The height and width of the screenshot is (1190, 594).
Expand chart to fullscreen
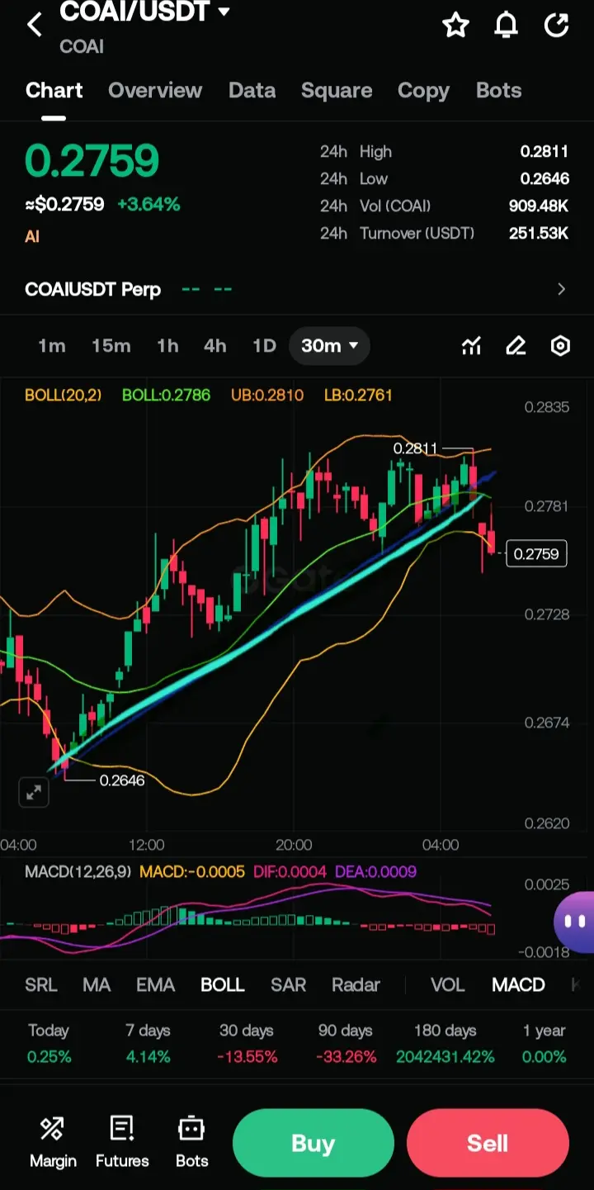click(x=34, y=793)
